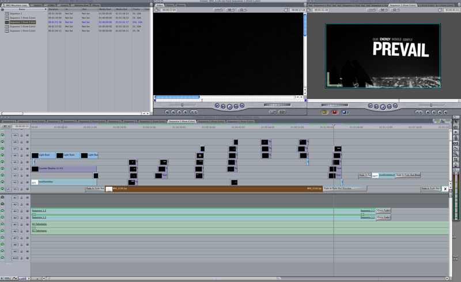Click the Timeline current timecode field
The width and height of the screenshot is (461, 282).
(x=21, y=126)
